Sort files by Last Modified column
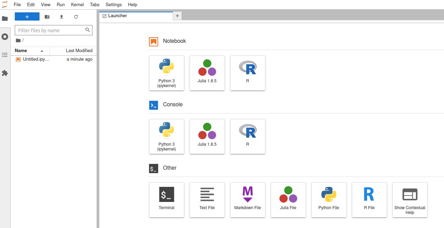 click(x=73, y=51)
